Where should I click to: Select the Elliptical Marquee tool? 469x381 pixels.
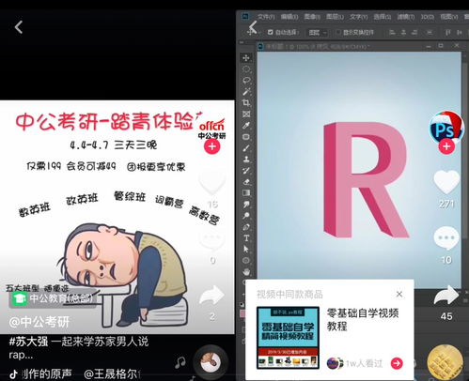pyautogui.click(x=246, y=69)
